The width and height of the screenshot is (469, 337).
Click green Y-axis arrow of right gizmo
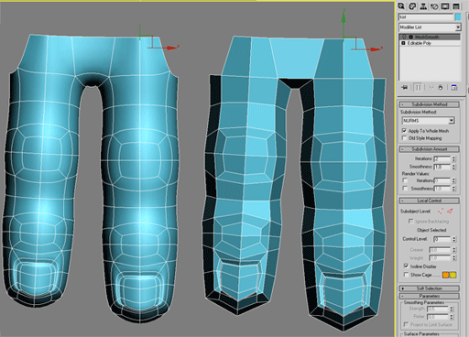(x=344, y=16)
